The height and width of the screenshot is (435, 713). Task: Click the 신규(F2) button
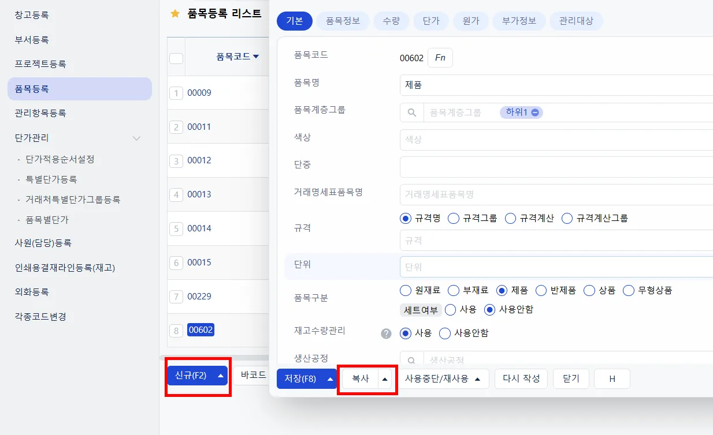click(x=191, y=375)
